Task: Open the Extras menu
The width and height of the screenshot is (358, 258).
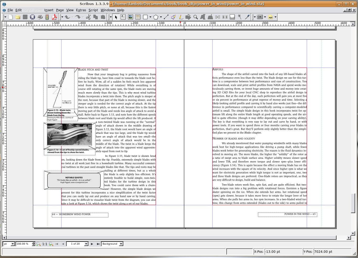Action: point(81,10)
